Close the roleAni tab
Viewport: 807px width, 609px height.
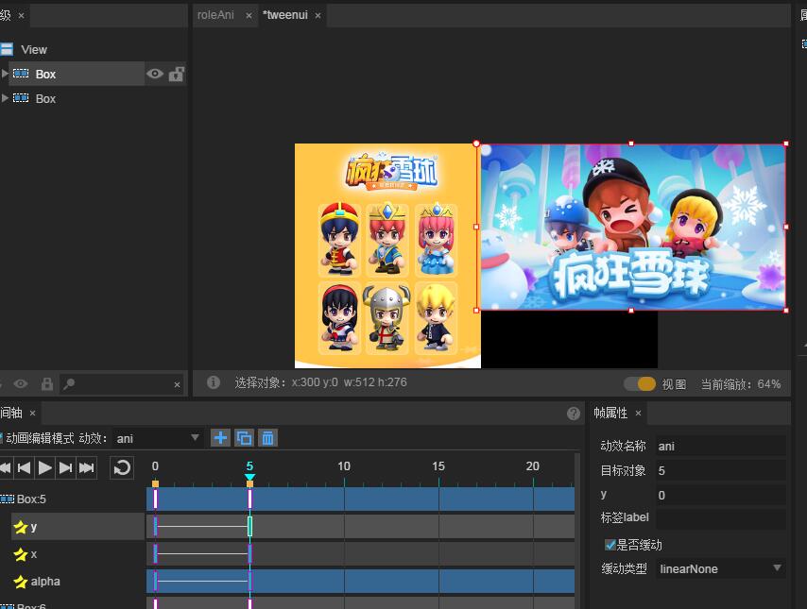[x=249, y=15]
